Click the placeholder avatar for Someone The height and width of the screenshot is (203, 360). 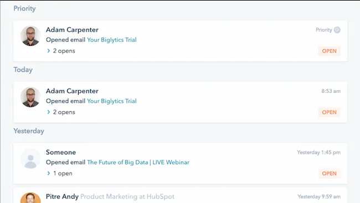tap(30, 158)
